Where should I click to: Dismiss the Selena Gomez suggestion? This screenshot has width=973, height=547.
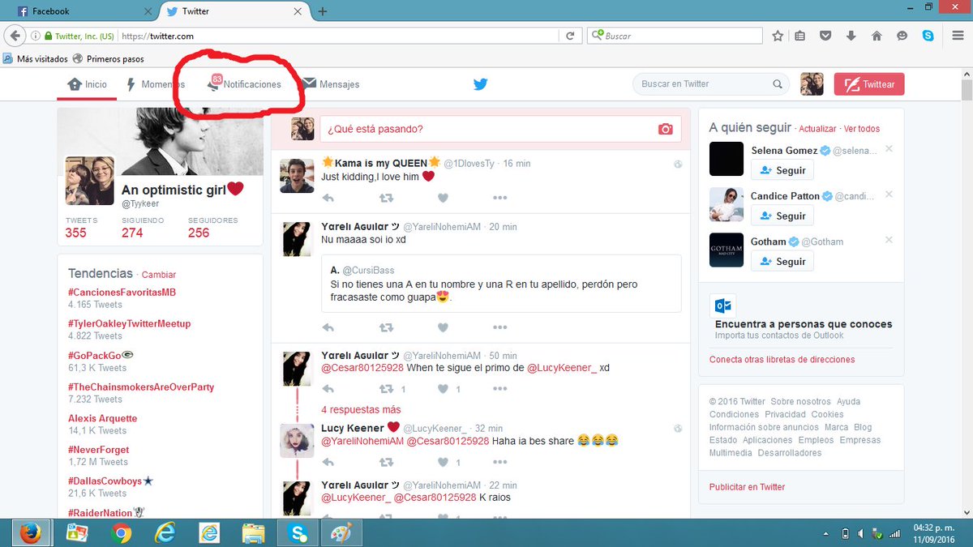[x=889, y=149]
